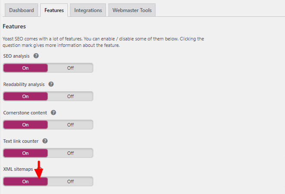Click the Text link counter label
This screenshot has width=285, height=194.
pos(21,141)
